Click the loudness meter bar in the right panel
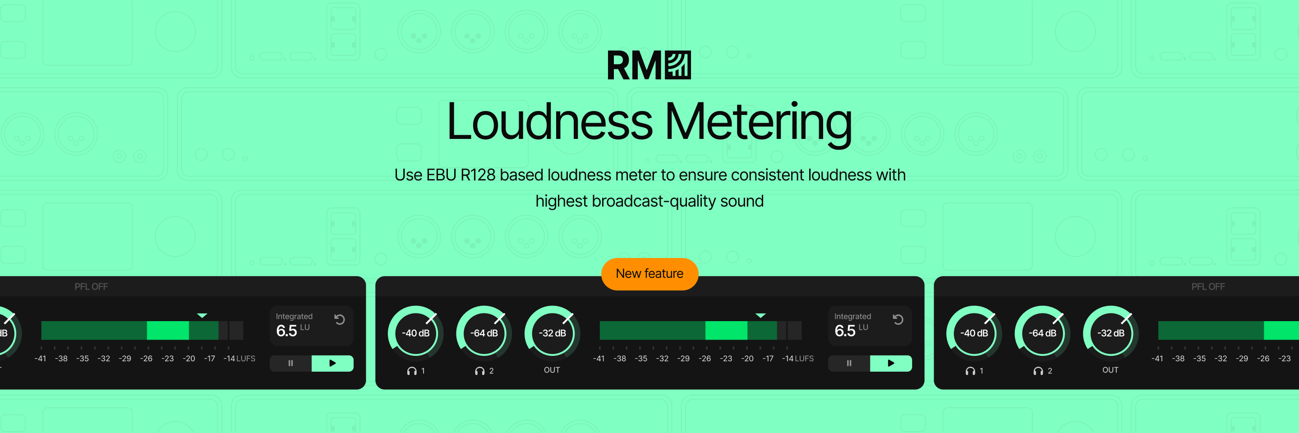The image size is (1299, 433). click(x=1228, y=330)
